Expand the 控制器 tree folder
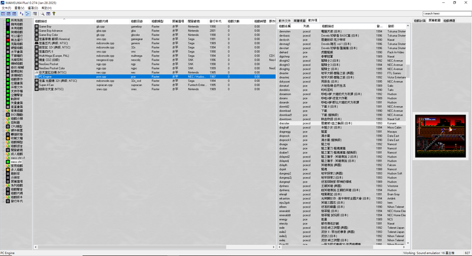 click(x=4, y=123)
